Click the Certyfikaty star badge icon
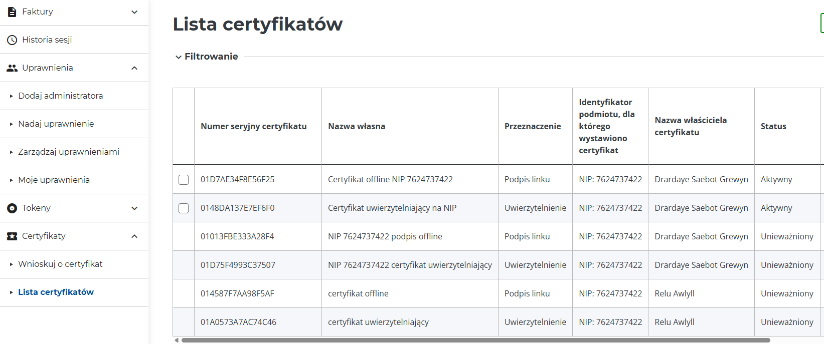The height and width of the screenshot is (344, 824). 12,236
